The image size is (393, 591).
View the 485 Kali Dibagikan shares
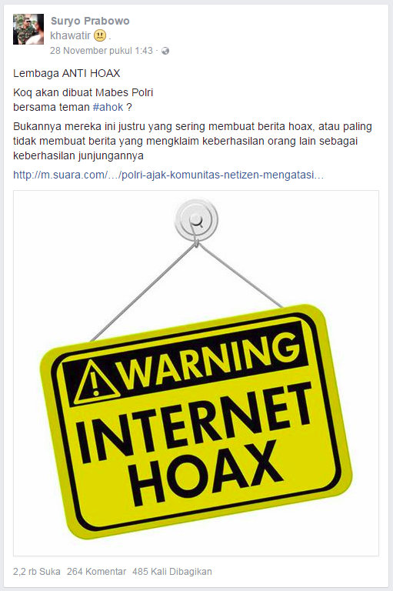[x=172, y=572]
